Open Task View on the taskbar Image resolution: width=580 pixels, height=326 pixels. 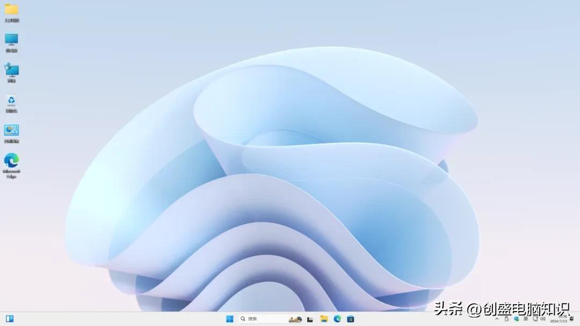click(x=310, y=318)
